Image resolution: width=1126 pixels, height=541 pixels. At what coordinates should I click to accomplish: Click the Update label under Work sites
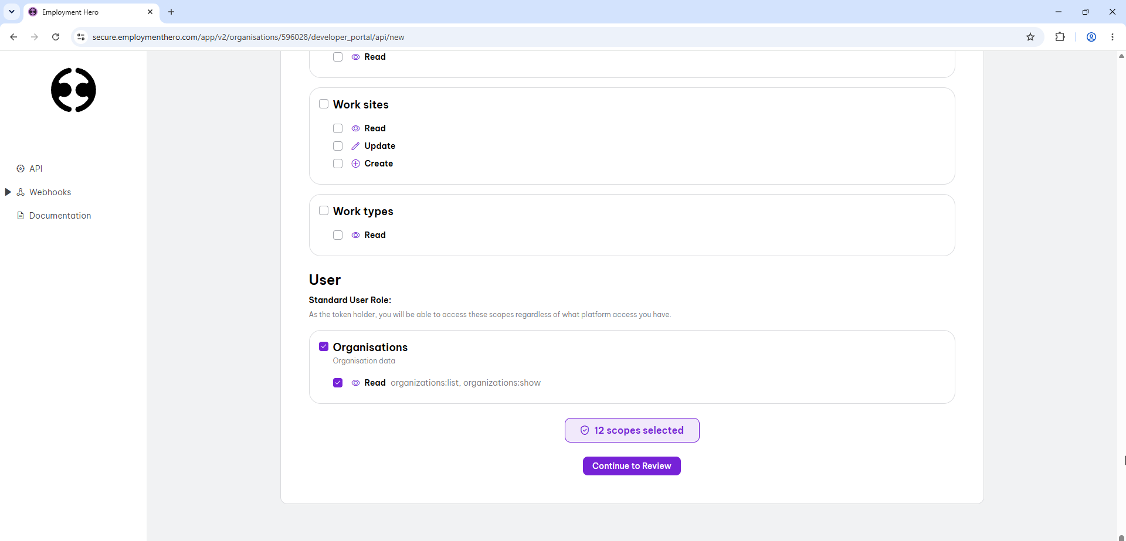380,146
